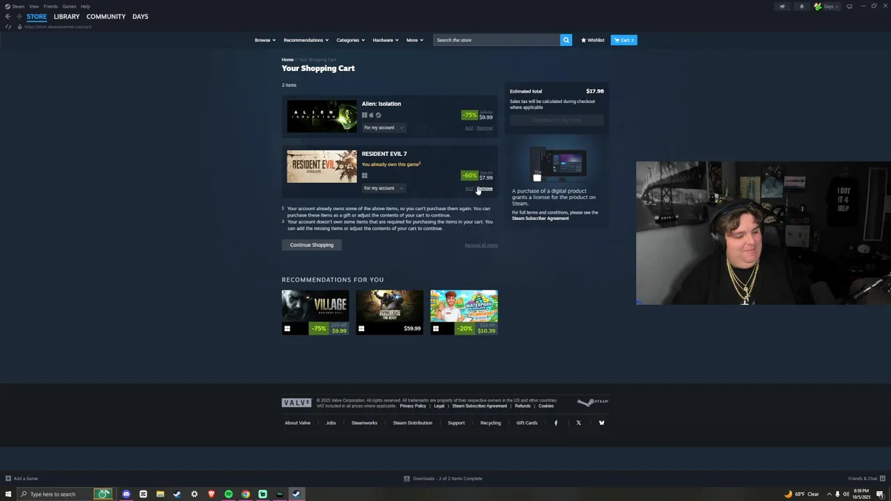Open the Cart button

click(624, 40)
